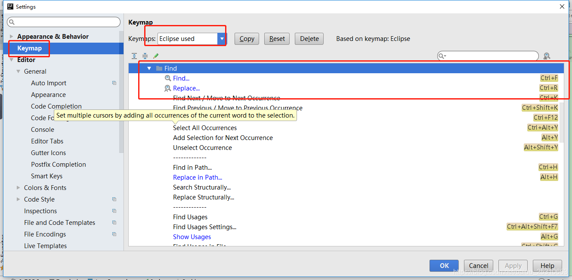
Task: Confirm settings with the OK button
Action: (x=444, y=266)
